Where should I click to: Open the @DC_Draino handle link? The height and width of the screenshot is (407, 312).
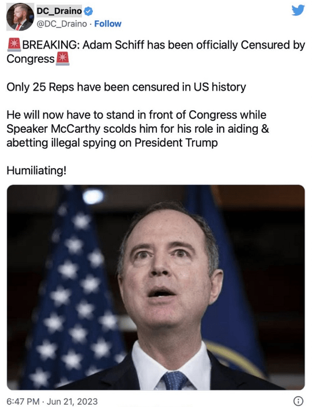(62, 24)
